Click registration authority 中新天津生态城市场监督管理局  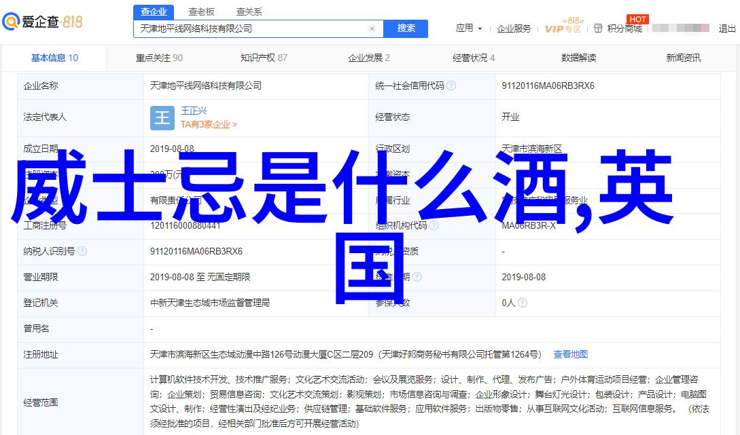[x=210, y=303]
